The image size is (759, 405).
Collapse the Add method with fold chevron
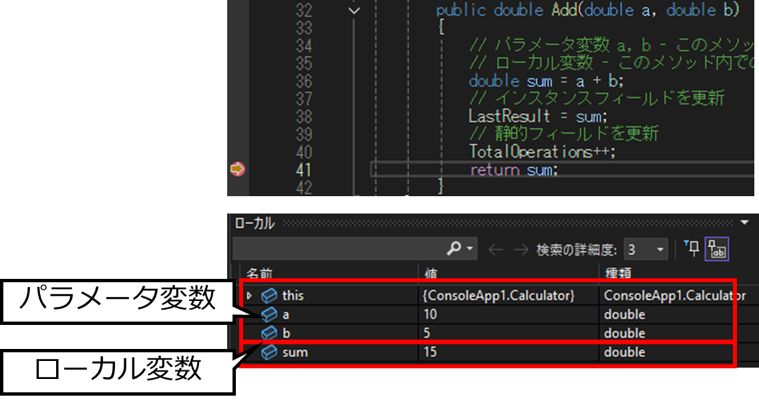point(354,10)
